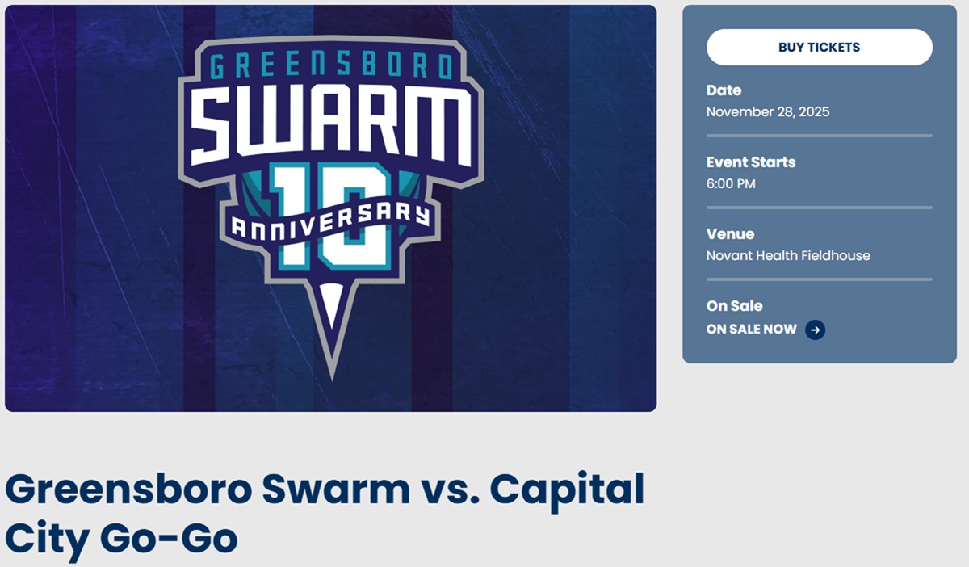969x567 pixels.
Task: Click the Anniversary ribbon on the logo
Action: (331, 220)
